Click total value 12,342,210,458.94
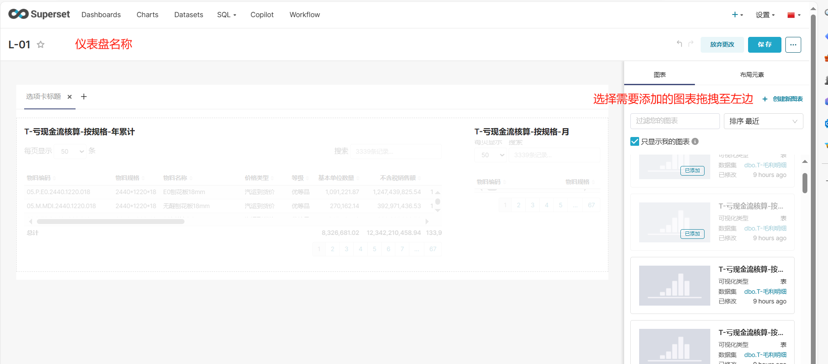This screenshot has width=828, height=364. 394,233
